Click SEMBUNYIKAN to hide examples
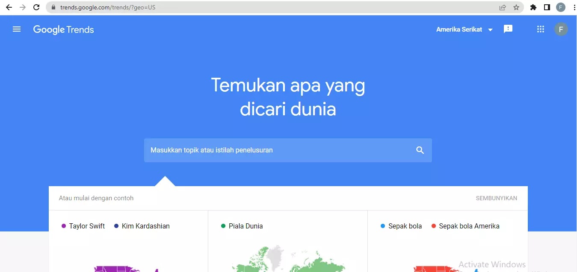 [496, 198]
